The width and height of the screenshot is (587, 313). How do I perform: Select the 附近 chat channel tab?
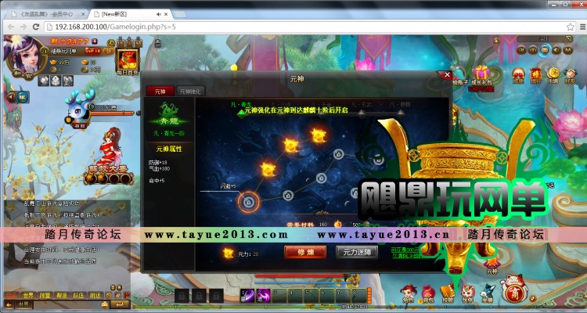click(95, 296)
